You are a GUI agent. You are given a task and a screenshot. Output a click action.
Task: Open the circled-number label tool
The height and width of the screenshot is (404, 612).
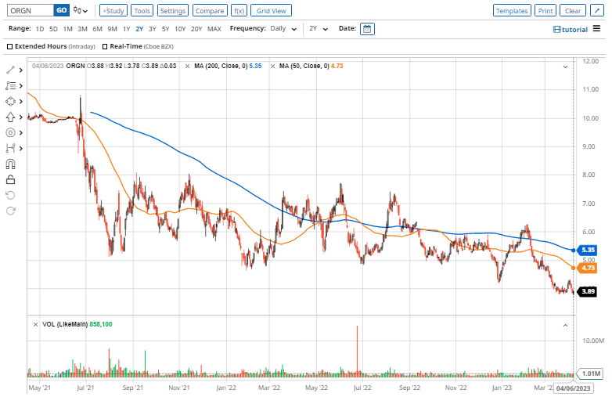point(10,133)
